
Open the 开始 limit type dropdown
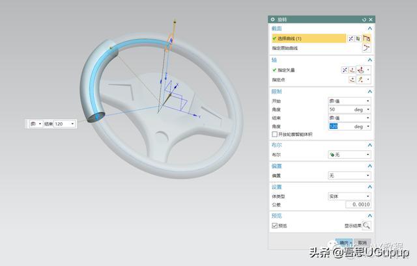click(349, 101)
